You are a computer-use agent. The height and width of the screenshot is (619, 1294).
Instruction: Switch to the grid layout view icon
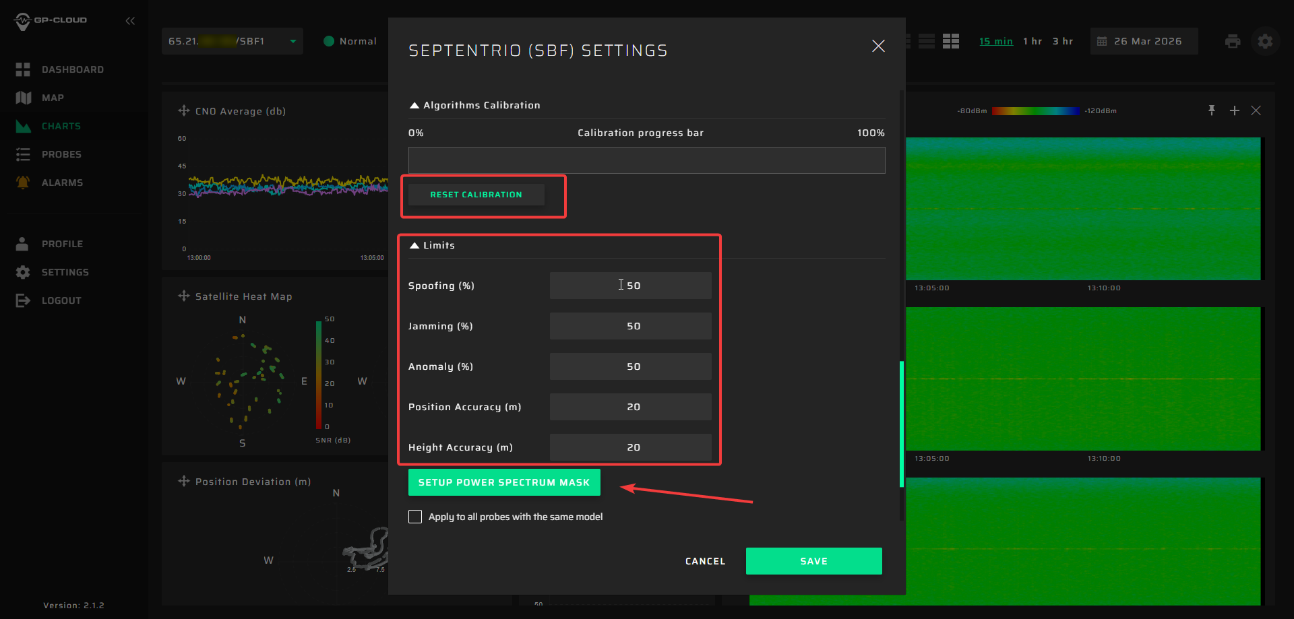coord(951,41)
